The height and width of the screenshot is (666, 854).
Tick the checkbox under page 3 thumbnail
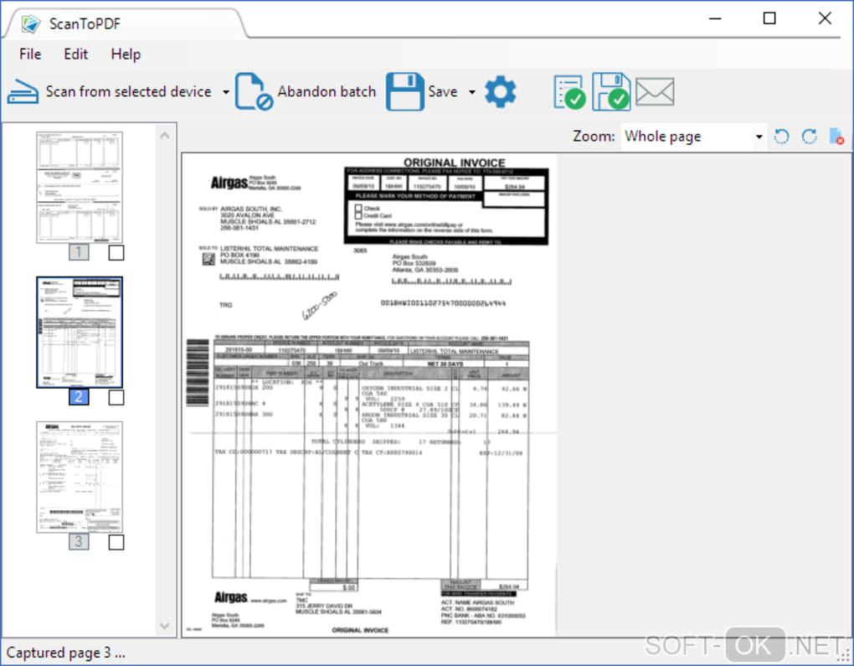pyautogui.click(x=116, y=542)
